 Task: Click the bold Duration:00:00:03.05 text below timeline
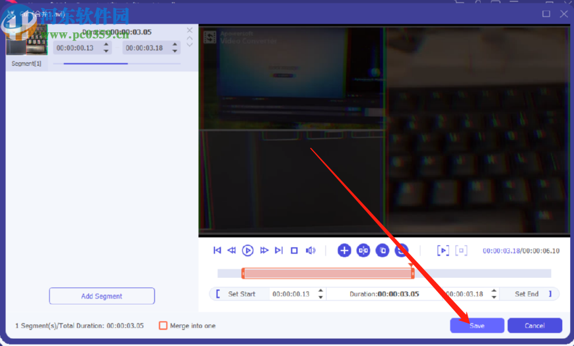coord(384,294)
